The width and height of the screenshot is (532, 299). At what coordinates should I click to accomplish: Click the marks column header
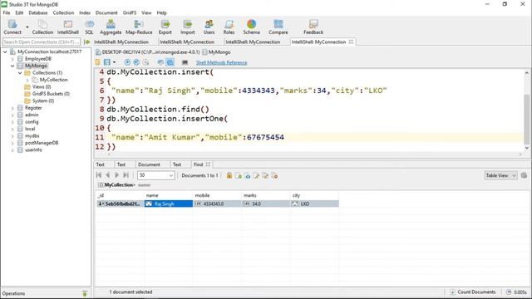coord(266,196)
